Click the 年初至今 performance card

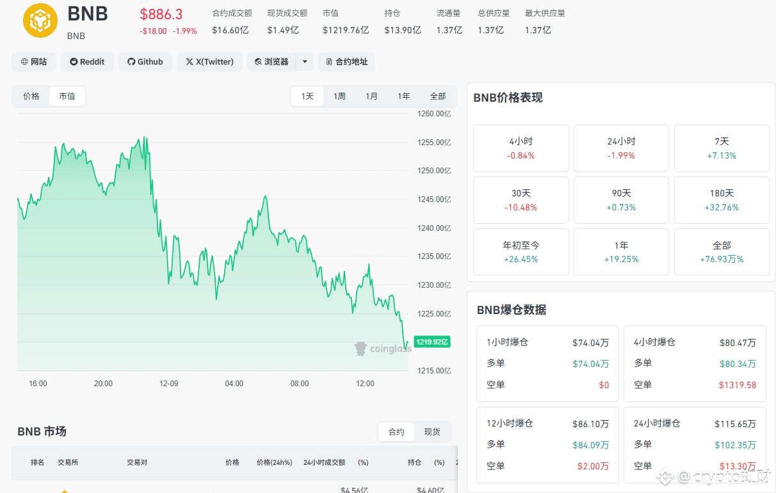[521, 252]
